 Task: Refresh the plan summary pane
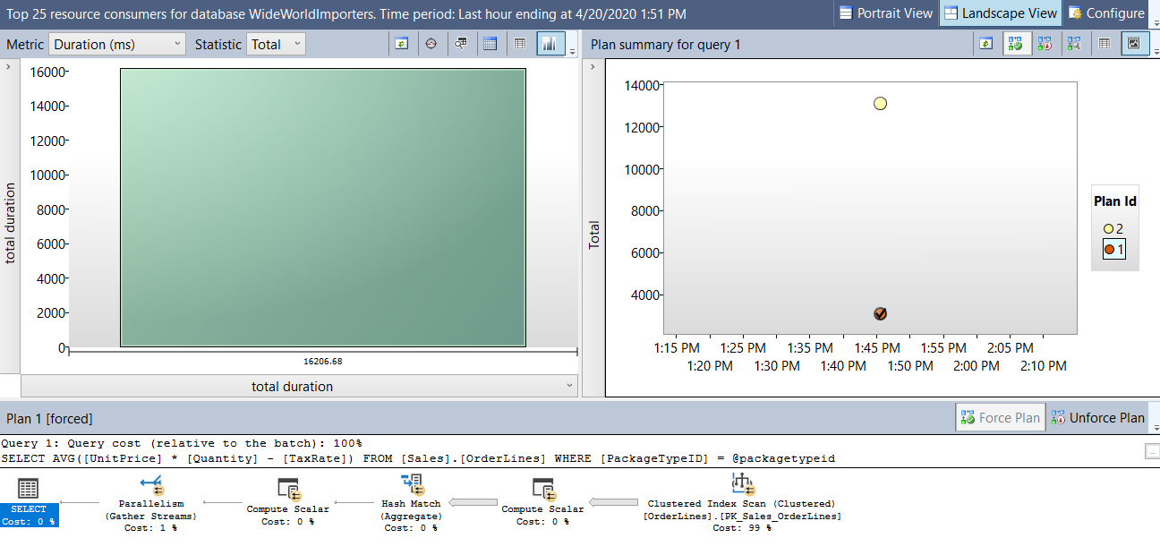[985, 43]
